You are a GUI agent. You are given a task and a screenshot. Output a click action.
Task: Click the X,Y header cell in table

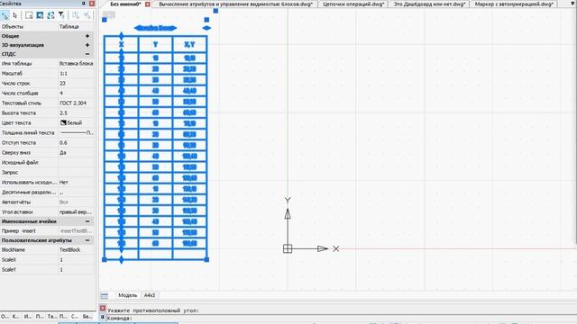click(x=189, y=44)
